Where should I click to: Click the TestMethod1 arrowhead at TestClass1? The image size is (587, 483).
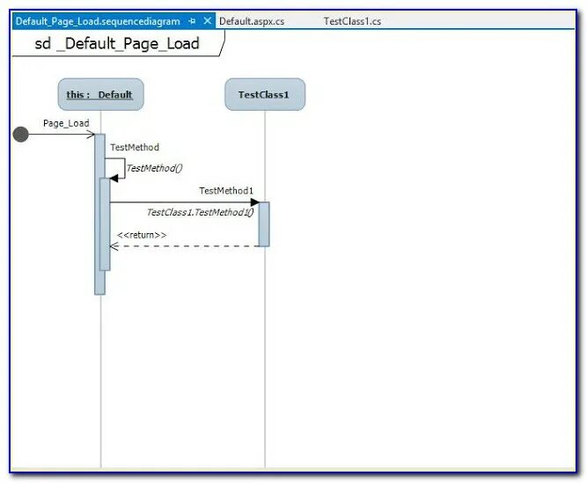point(254,202)
